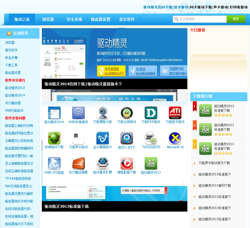
Task: Open the USB万能驱动 sidebar link
Action: (14, 110)
